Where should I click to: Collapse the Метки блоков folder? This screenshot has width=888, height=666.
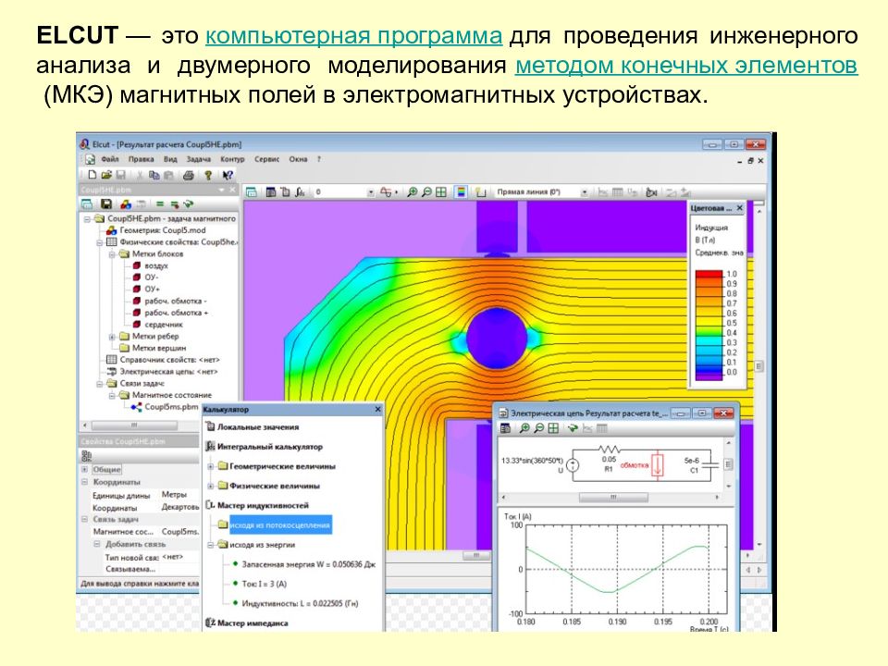112,254
